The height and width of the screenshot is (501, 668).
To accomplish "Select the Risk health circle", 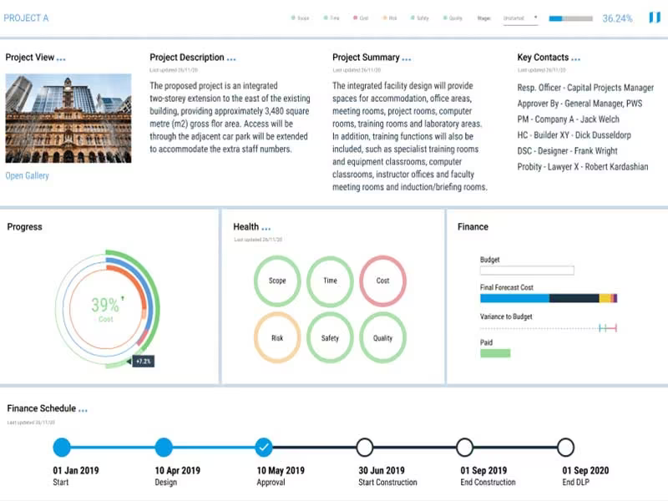I will [x=277, y=338].
